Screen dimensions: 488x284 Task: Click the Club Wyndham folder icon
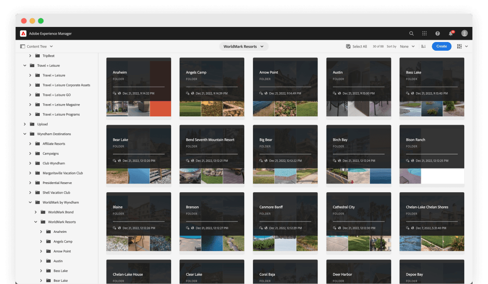(x=38, y=163)
